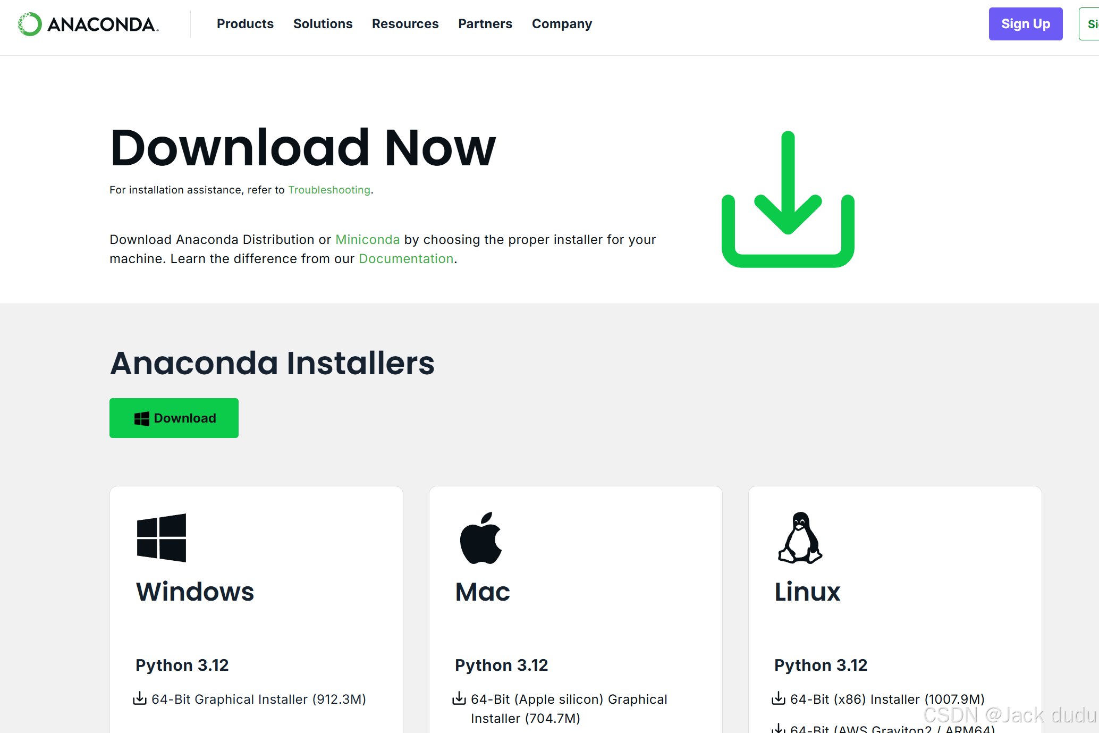Image resolution: width=1099 pixels, height=733 pixels.
Task: Click the Apple logo on Mac card
Action: click(481, 538)
